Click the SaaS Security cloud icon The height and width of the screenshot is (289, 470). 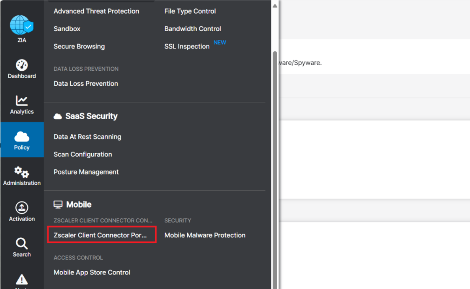[x=58, y=116]
